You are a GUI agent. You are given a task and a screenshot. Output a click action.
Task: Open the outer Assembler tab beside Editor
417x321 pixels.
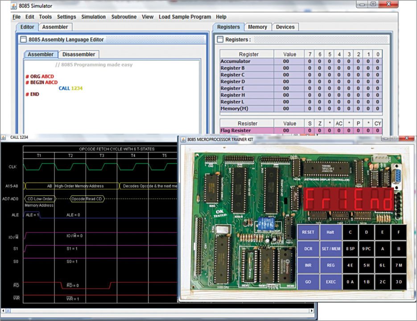pyautogui.click(x=55, y=27)
